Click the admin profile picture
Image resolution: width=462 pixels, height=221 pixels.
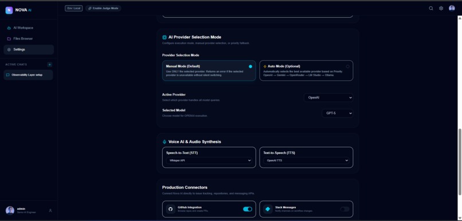click(10, 210)
